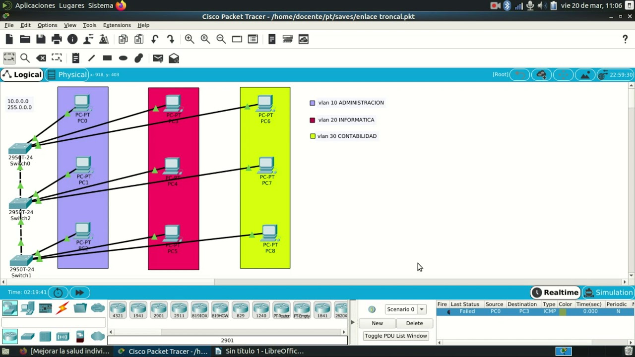The width and height of the screenshot is (635, 357).
Task: Choose the Wireless Devices subcategory icon
Action: (x=63, y=337)
